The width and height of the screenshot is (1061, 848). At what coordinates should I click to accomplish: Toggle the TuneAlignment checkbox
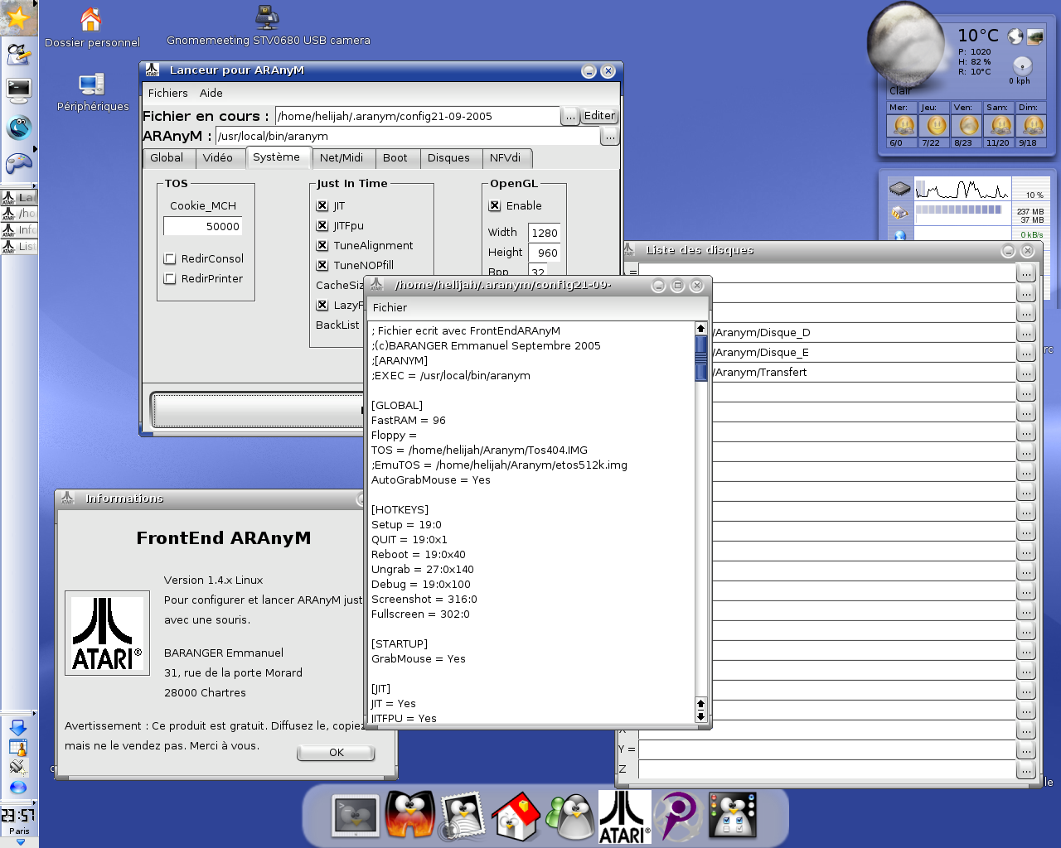pyautogui.click(x=322, y=246)
